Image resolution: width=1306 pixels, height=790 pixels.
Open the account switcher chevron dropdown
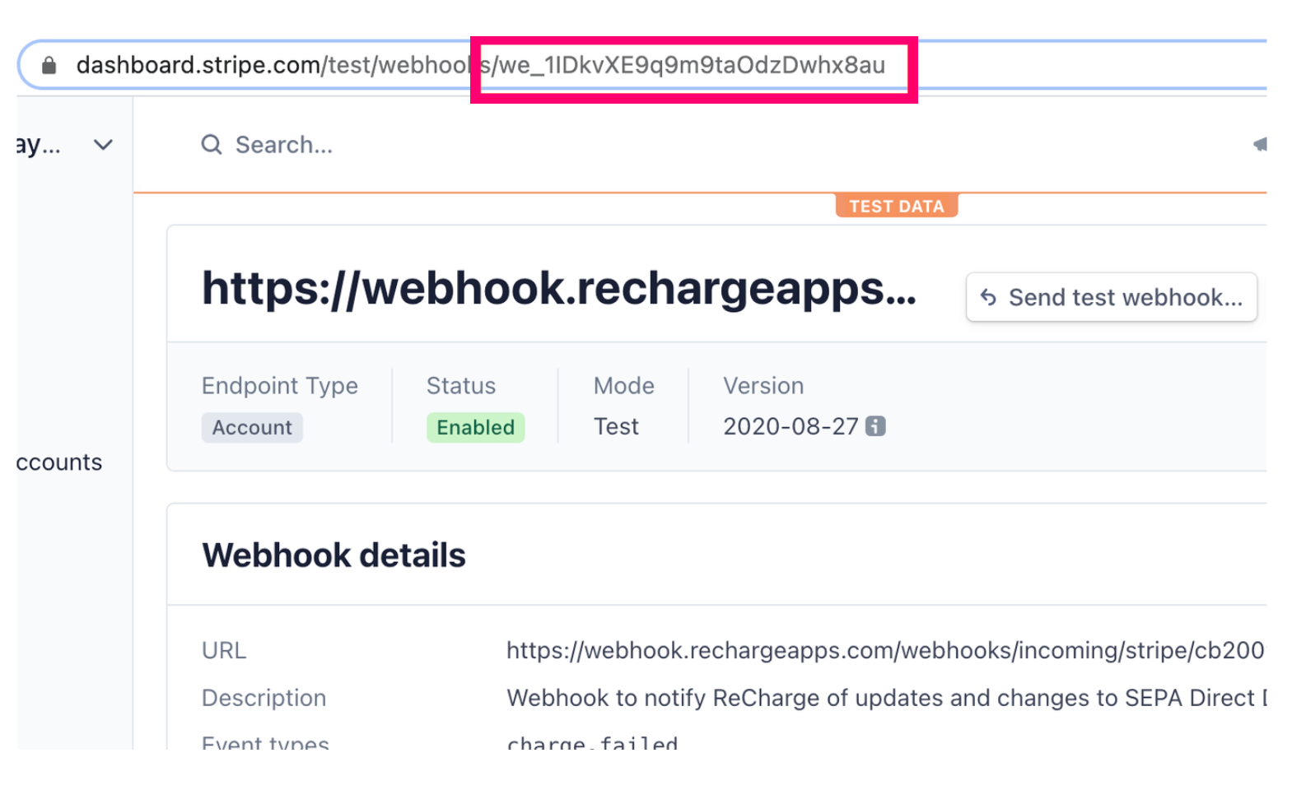tap(103, 146)
